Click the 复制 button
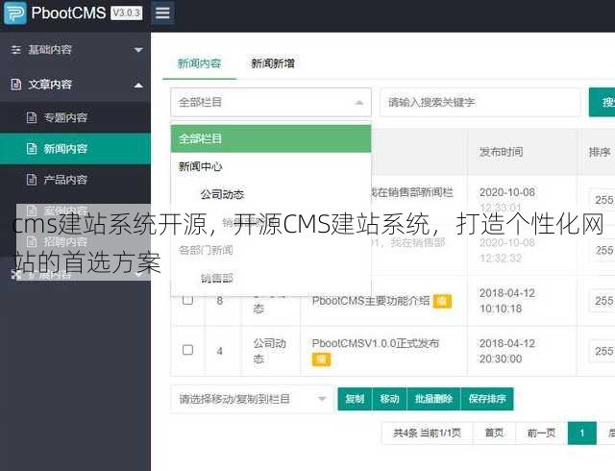 tap(355, 399)
